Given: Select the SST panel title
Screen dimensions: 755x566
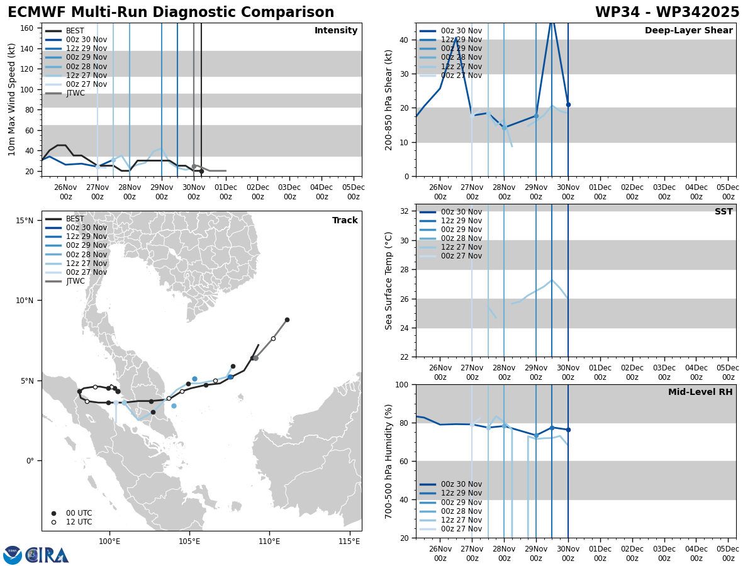Looking at the screenshot, I should [x=724, y=212].
